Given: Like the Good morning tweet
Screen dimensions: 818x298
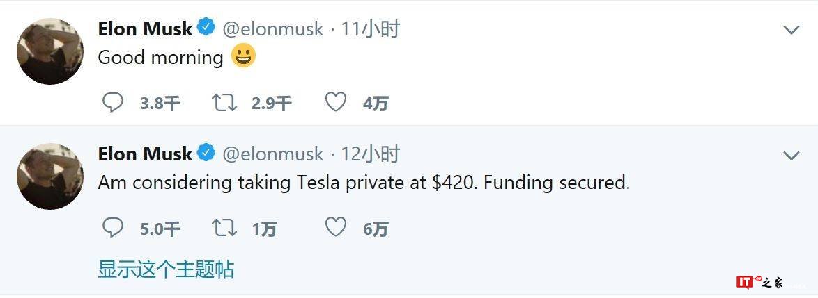Looking at the screenshot, I should (x=336, y=103).
